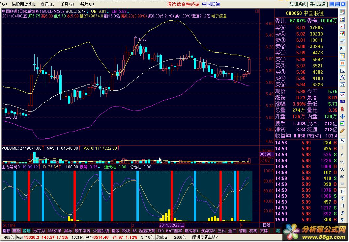Select the 黑马 template tab

click(x=68, y=231)
